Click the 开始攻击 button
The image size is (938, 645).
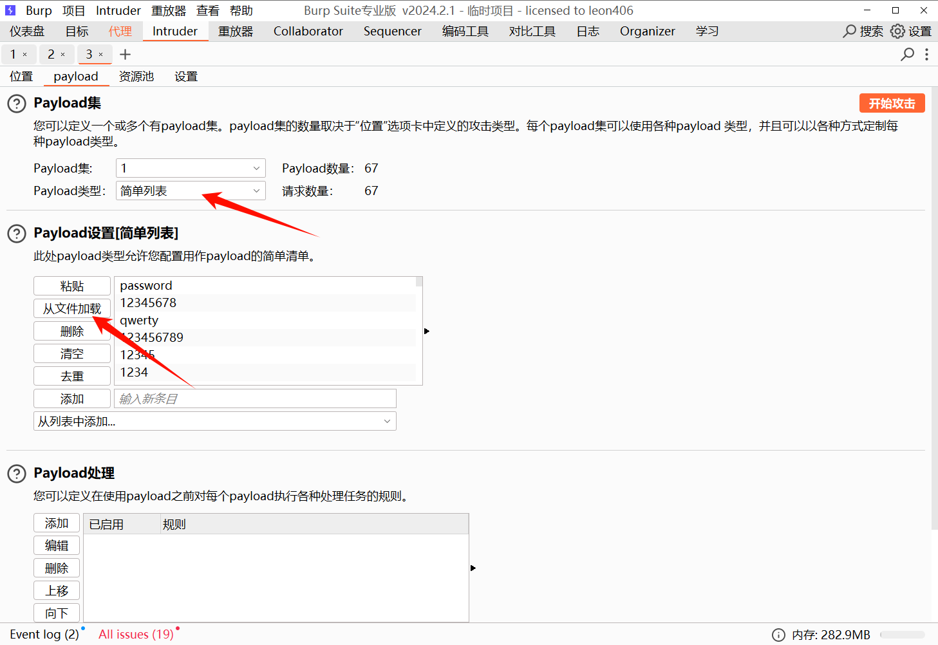pos(892,103)
